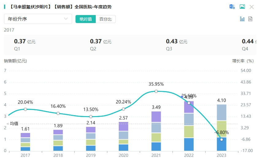The height and width of the screenshot is (160, 259).
Task: Select the 绝对值 toggle option
Action: coord(86,19)
